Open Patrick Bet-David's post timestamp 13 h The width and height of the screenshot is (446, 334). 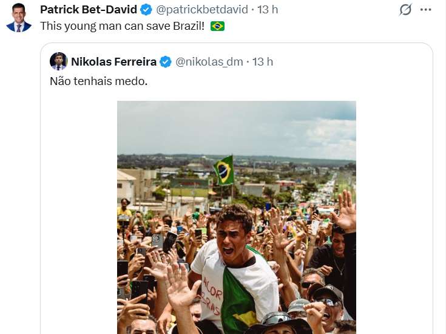coord(268,10)
